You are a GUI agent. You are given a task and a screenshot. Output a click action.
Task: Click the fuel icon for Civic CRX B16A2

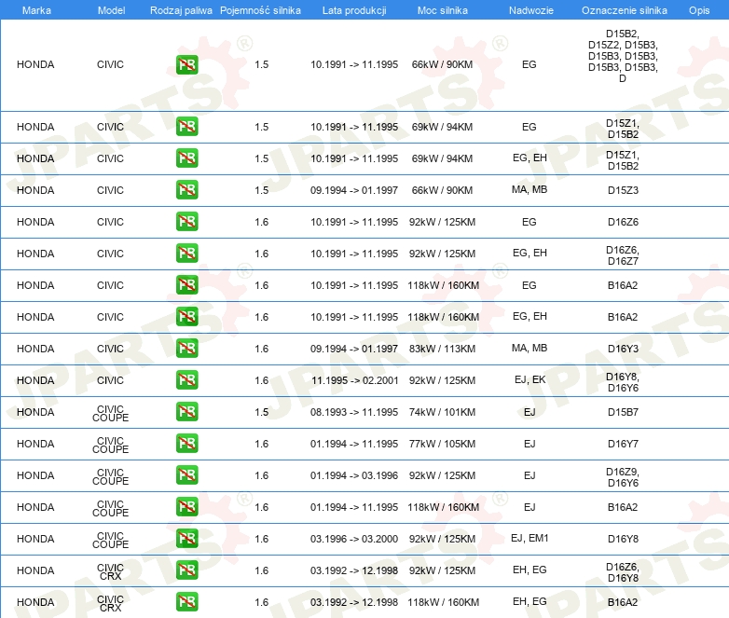pyautogui.click(x=186, y=602)
